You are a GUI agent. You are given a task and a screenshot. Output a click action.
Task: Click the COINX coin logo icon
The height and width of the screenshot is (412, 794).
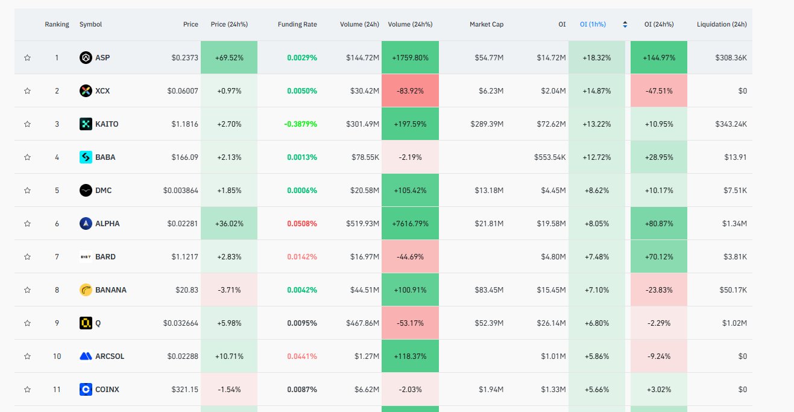click(86, 390)
